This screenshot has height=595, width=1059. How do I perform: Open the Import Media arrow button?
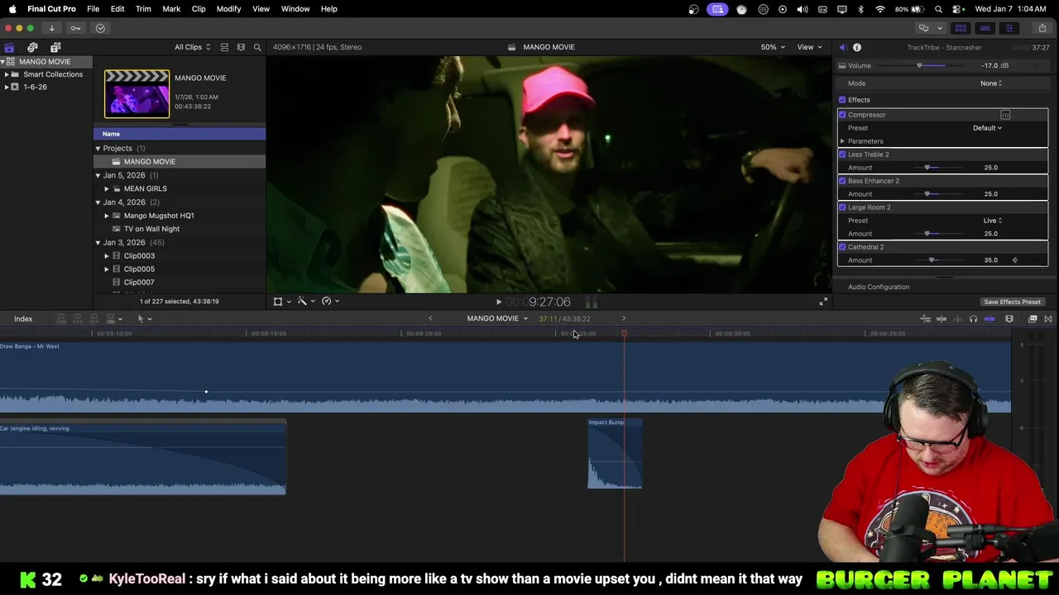[51, 28]
